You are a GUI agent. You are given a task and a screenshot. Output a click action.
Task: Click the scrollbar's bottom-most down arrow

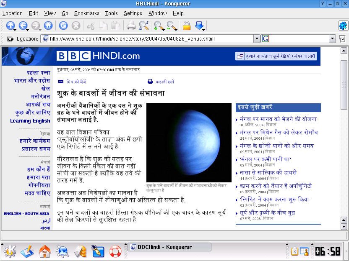[x=344, y=227]
